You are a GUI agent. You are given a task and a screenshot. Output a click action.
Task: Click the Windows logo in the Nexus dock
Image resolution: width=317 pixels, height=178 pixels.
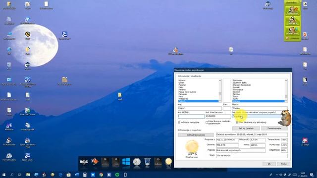(x=126, y=162)
